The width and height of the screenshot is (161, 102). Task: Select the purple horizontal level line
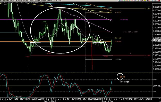[56, 20]
